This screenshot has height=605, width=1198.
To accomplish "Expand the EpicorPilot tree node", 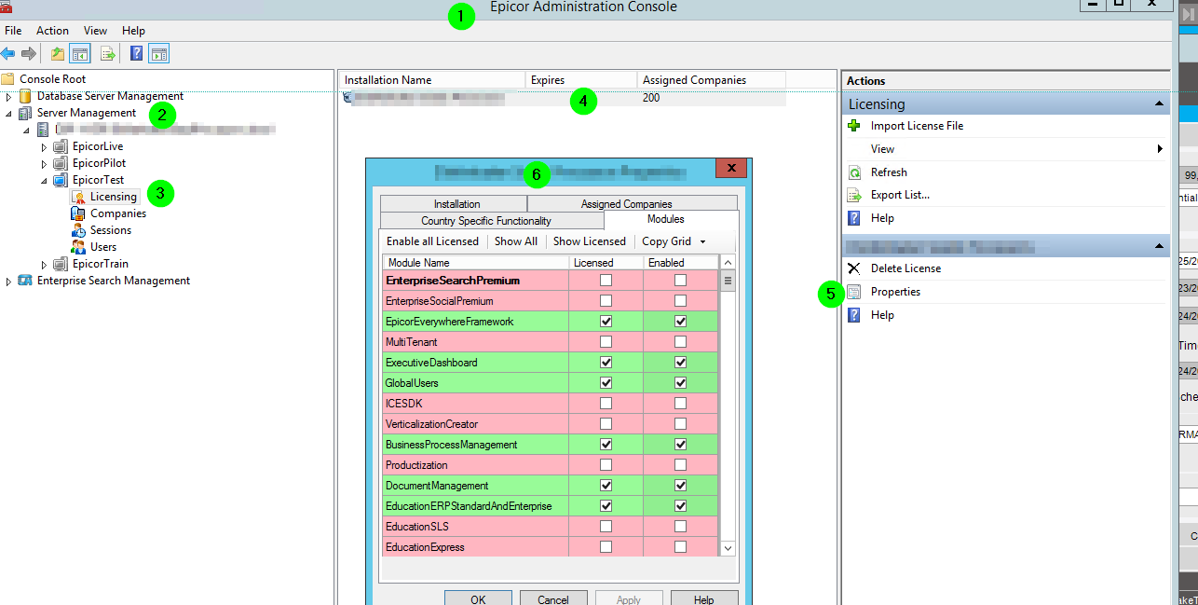I will click(x=44, y=164).
